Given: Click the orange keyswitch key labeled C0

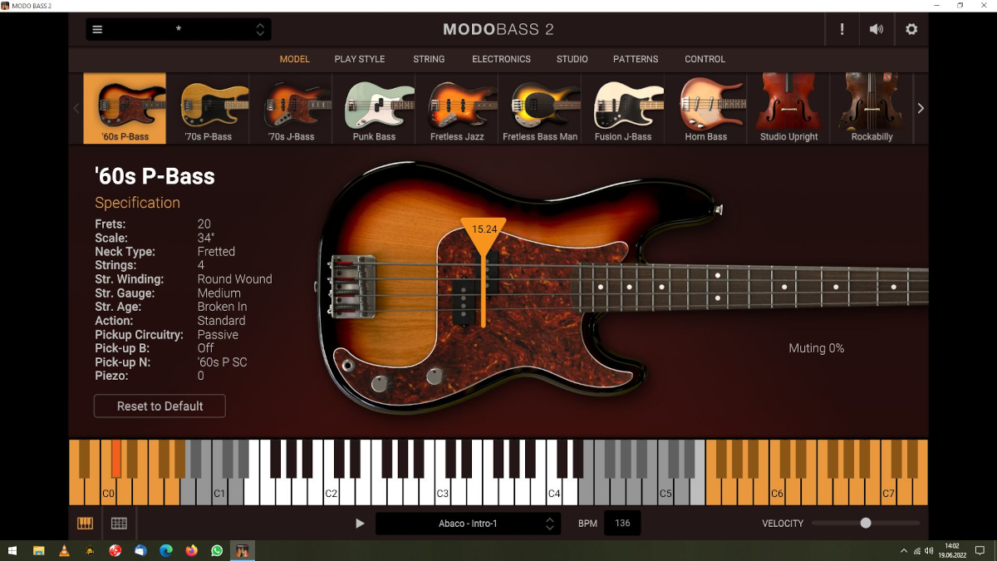Looking at the screenshot, I should pos(108,493).
